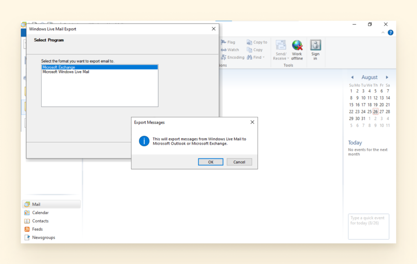Select August 7 in calendar

point(388,91)
